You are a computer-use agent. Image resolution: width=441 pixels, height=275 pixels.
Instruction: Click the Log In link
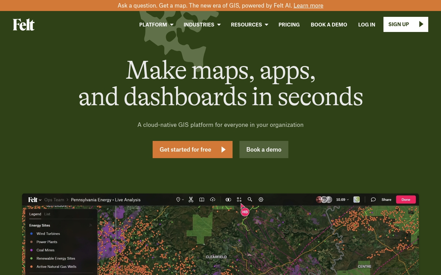point(367,25)
